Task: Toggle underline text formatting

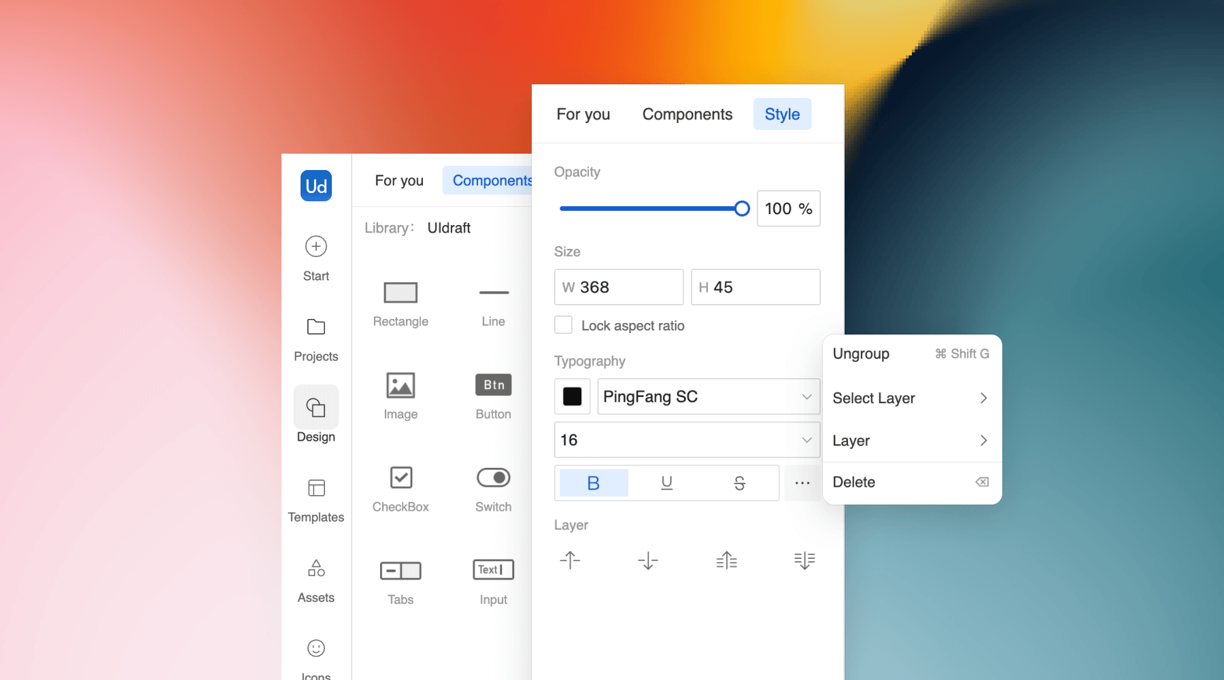Action: 666,483
